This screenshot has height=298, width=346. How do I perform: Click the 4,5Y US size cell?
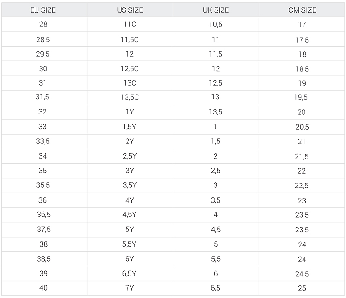point(130,215)
